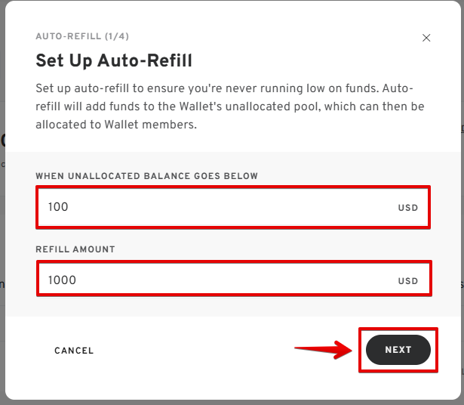Click the REFILL AMOUNT label
The width and height of the screenshot is (464, 405).
click(x=75, y=249)
